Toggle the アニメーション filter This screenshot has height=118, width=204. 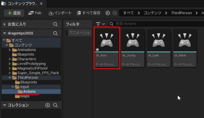pyautogui.click(x=78, y=33)
